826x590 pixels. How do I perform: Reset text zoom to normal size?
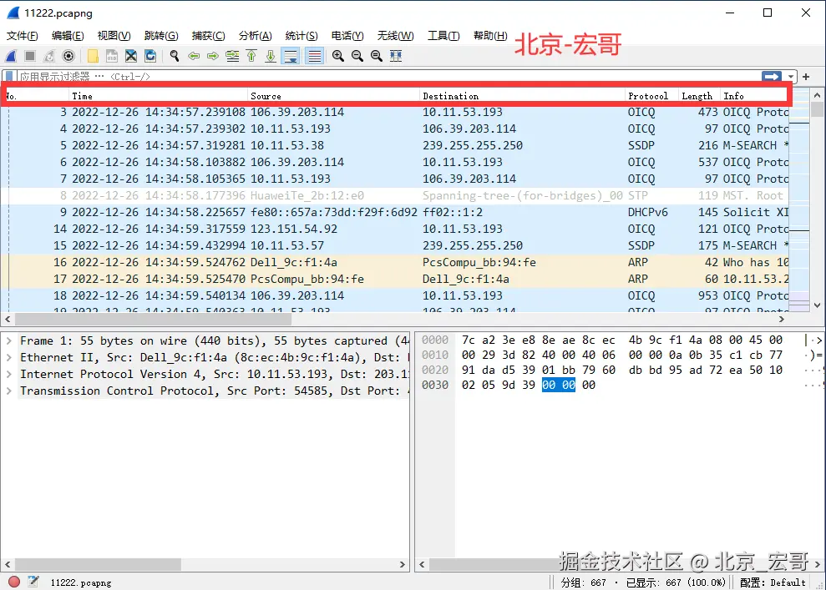[x=377, y=56]
